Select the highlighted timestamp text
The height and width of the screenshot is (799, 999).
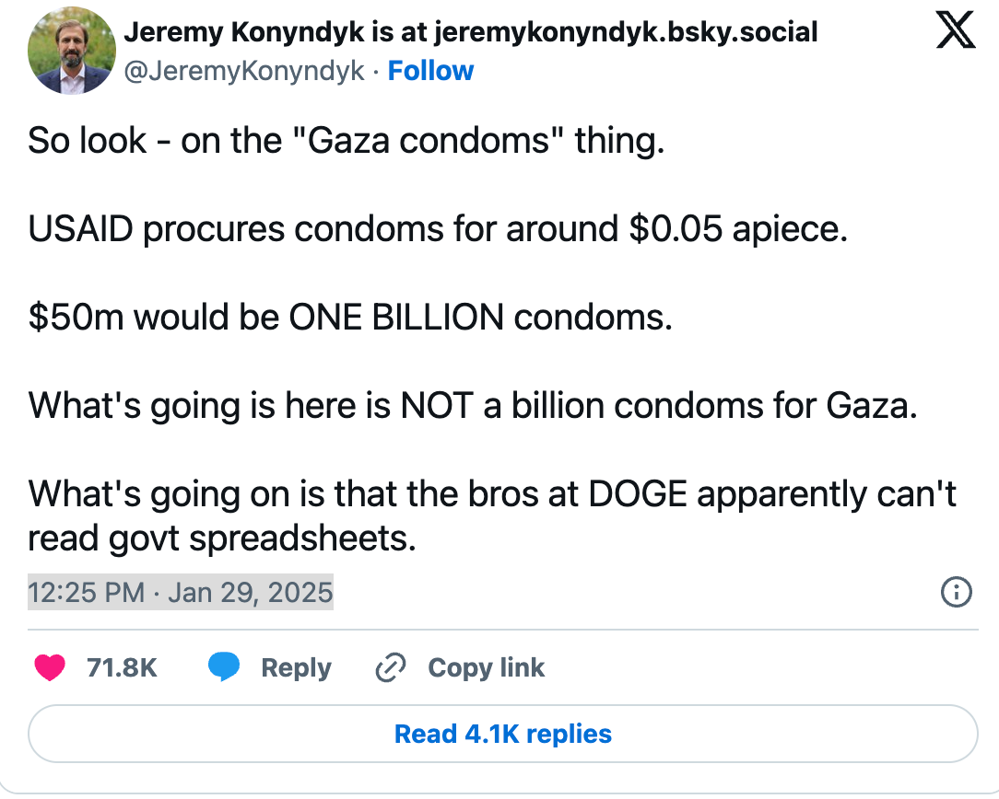[x=180, y=593]
